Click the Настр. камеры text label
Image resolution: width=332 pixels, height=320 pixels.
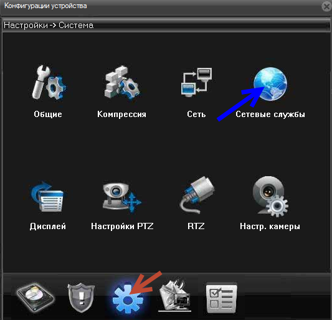[x=270, y=227]
